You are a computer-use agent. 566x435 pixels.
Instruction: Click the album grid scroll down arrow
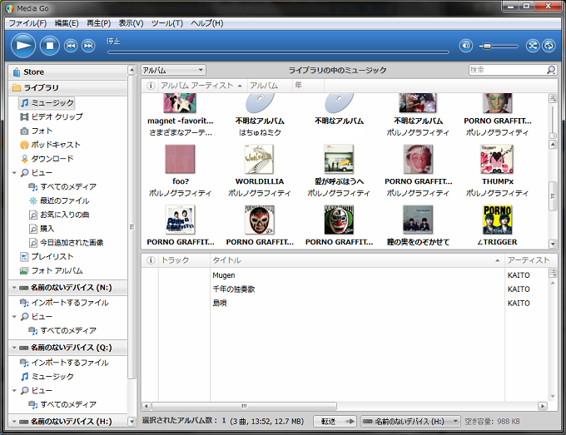pyautogui.click(x=553, y=245)
